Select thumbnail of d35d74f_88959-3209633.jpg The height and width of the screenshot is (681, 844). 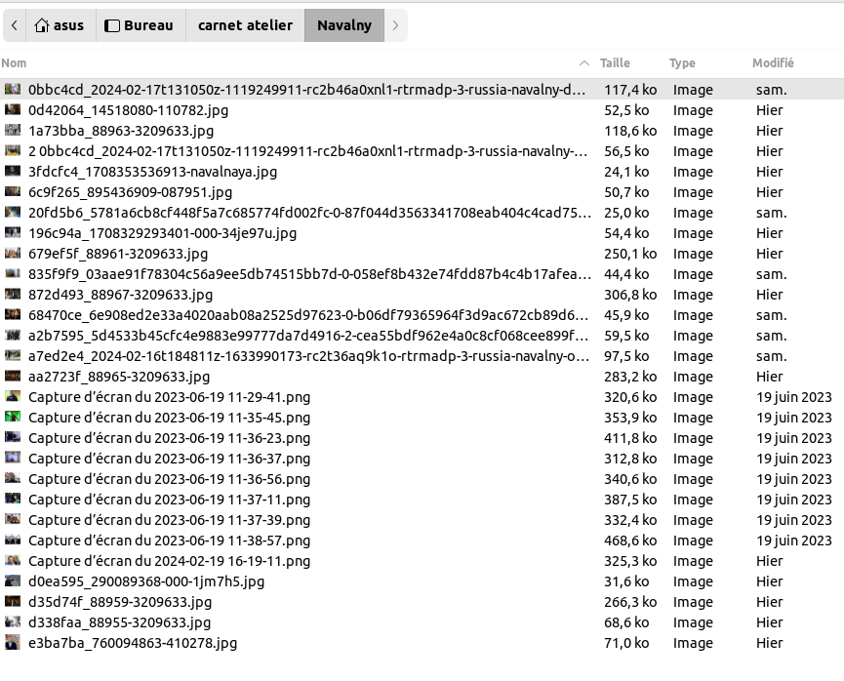click(x=13, y=601)
